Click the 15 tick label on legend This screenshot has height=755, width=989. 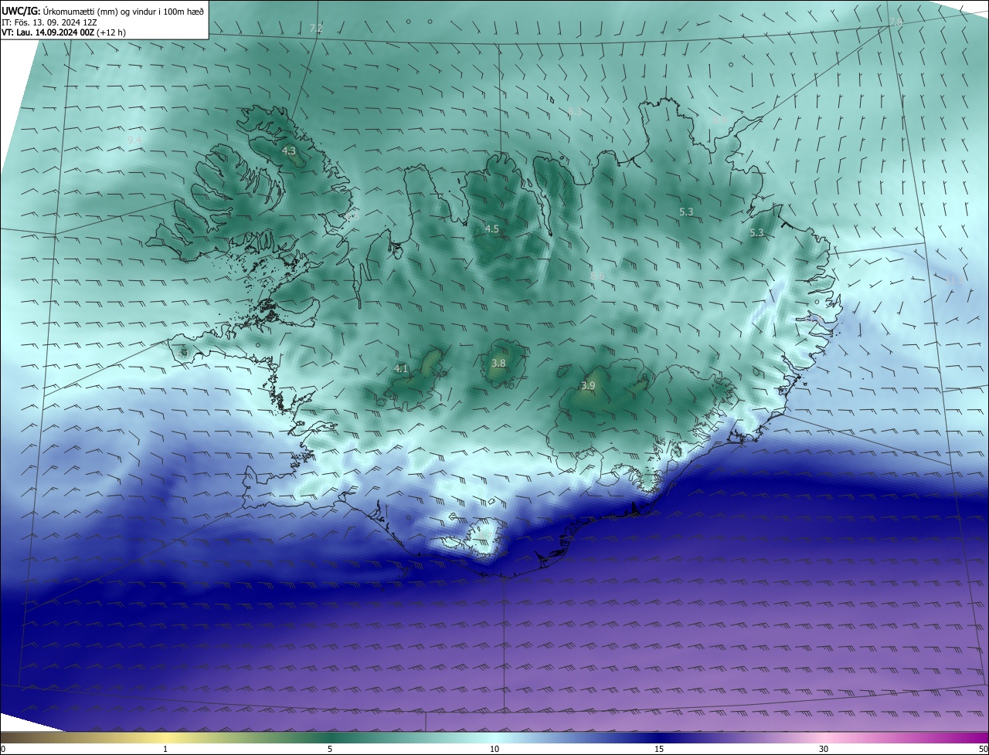click(x=659, y=749)
